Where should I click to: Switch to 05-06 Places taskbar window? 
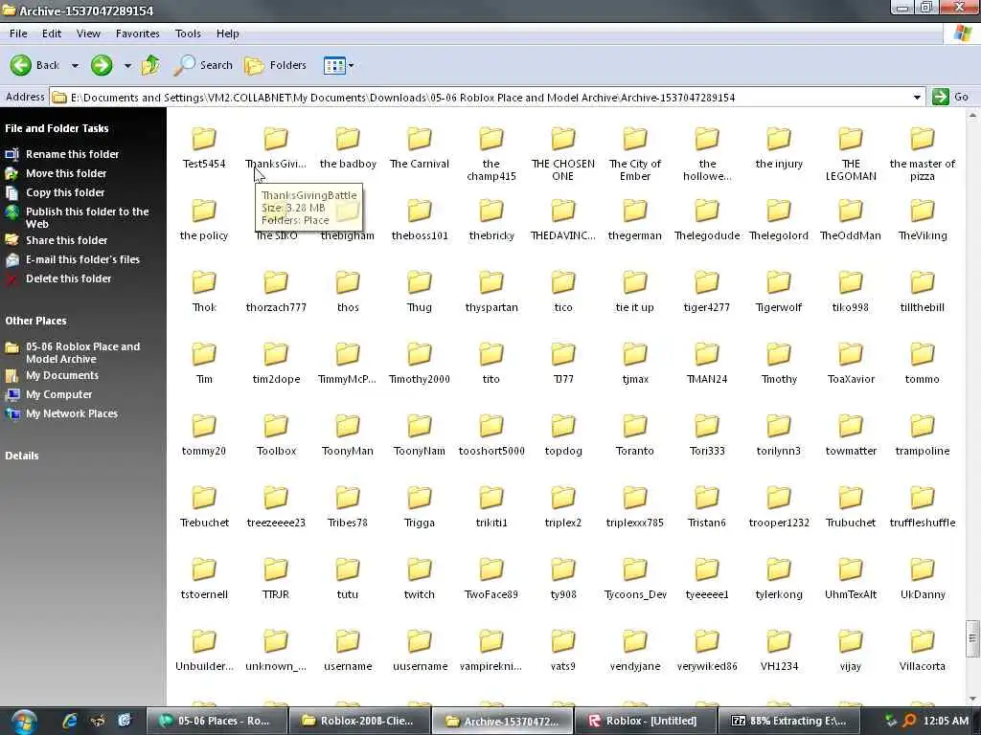[217, 721]
